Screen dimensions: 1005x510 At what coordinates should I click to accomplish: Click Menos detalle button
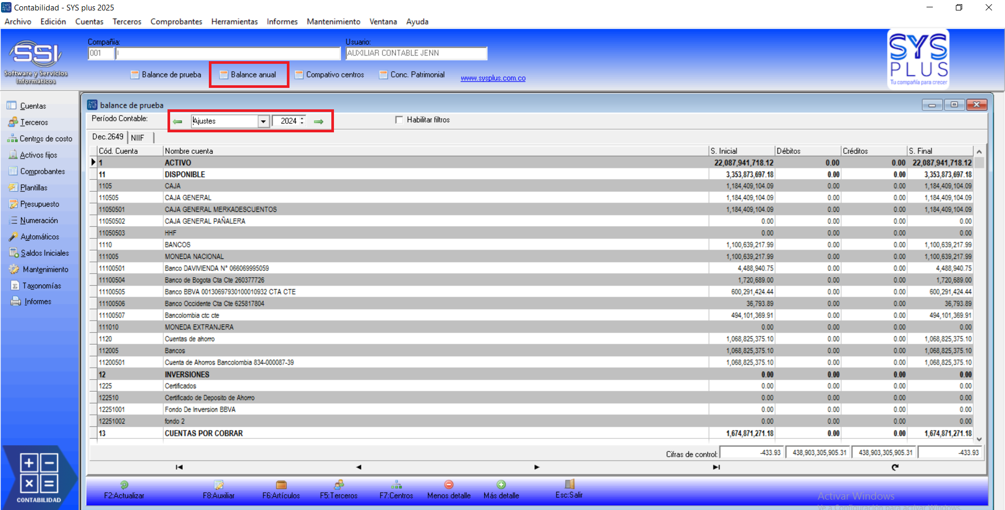pyautogui.click(x=449, y=490)
